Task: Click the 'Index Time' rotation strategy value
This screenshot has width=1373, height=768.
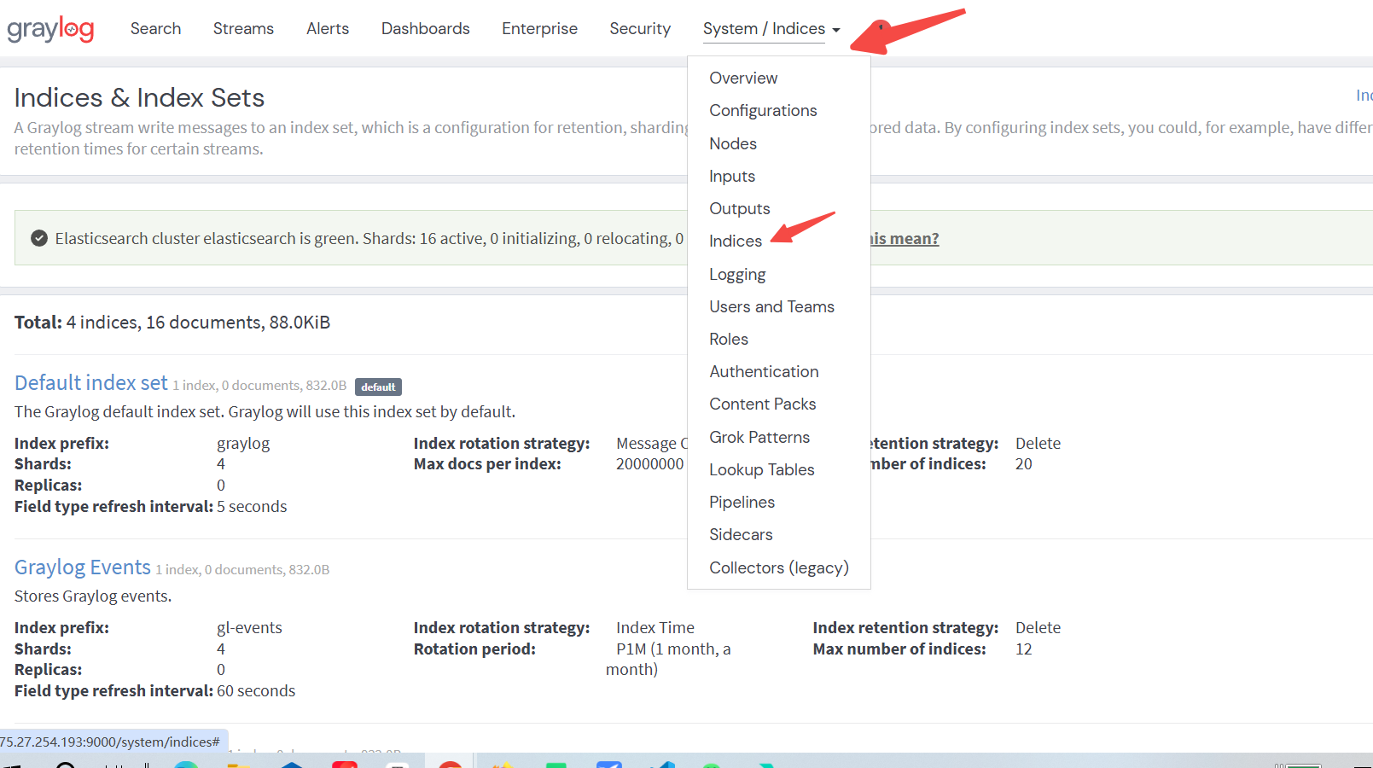Action: coord(655,627)
